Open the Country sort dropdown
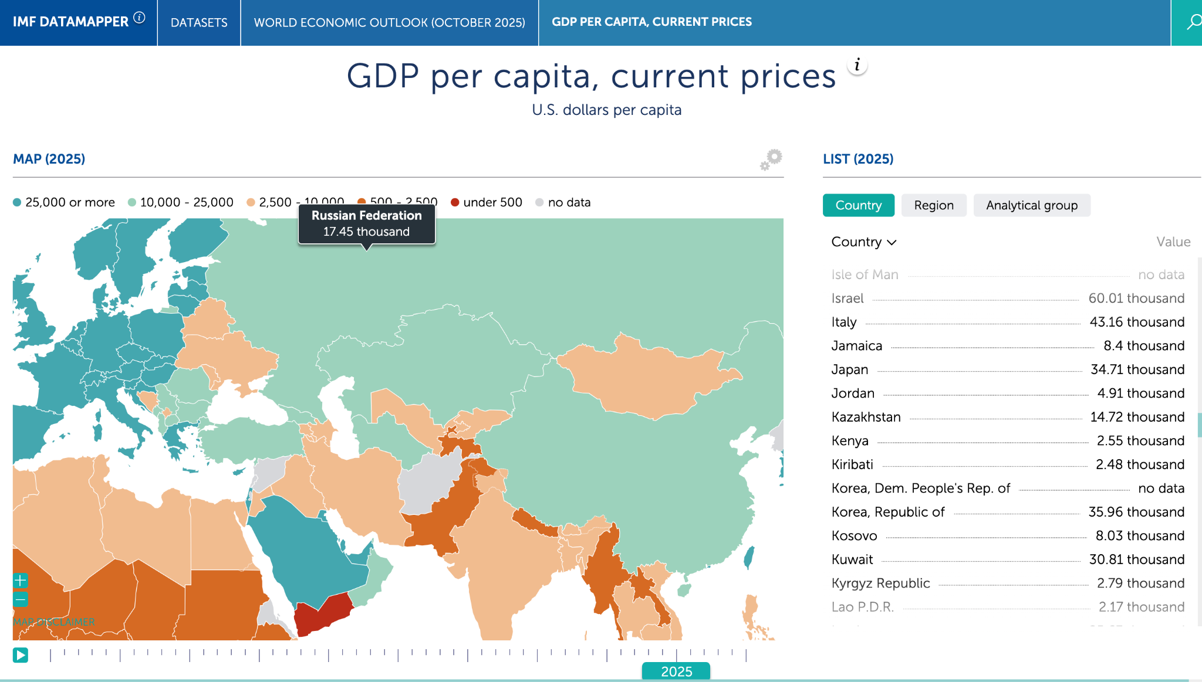 point(863,242)
